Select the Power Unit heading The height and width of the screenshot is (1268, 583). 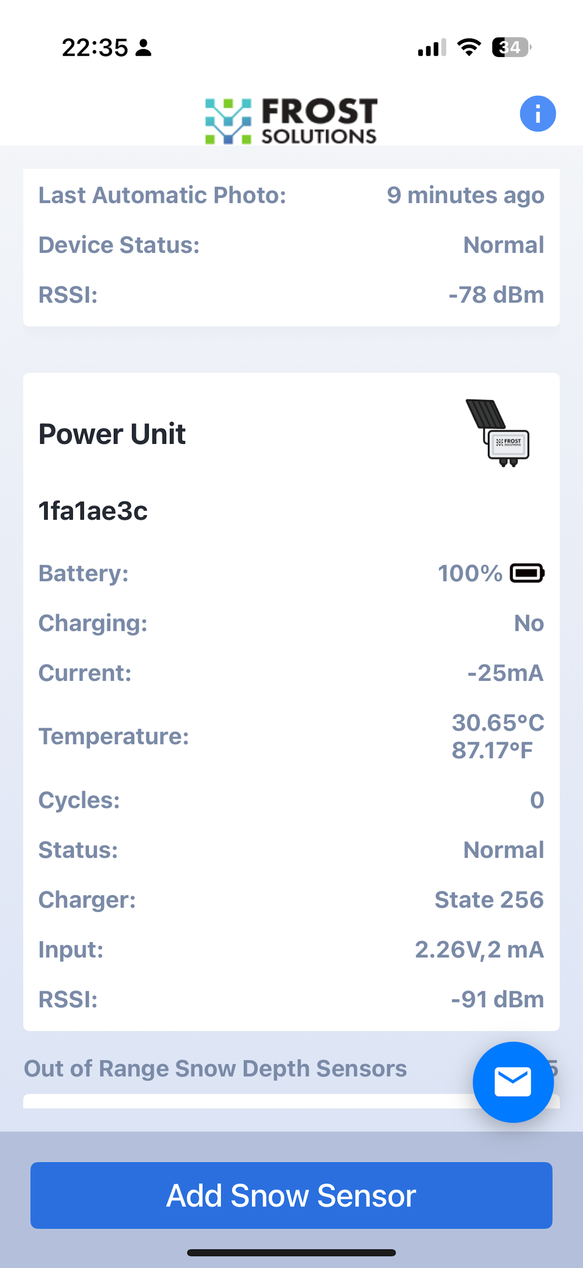point(112,434)
